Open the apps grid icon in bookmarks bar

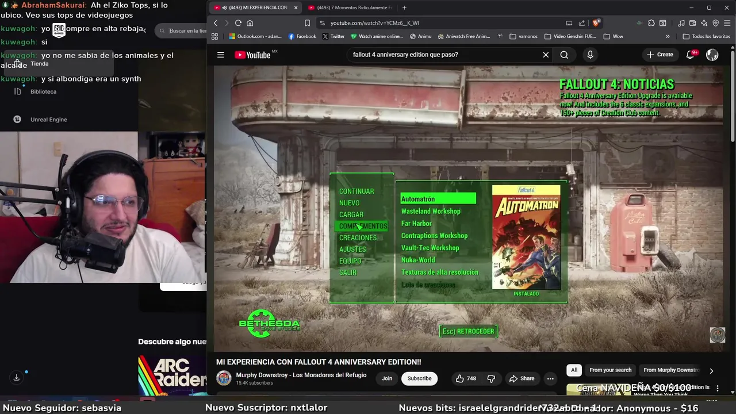[x=214, y=36]
